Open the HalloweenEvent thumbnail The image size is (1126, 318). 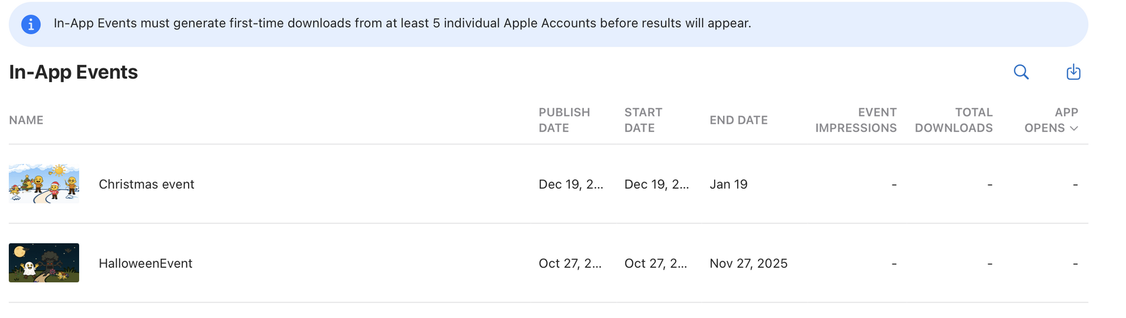44,263
